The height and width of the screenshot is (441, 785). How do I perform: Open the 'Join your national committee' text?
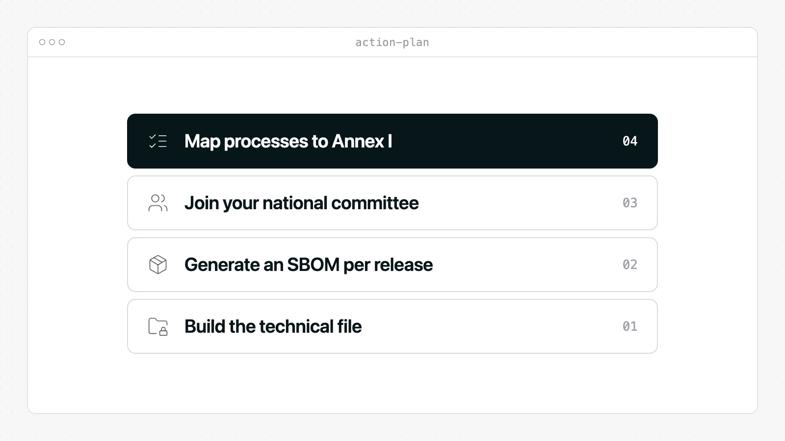pos(301,203)
